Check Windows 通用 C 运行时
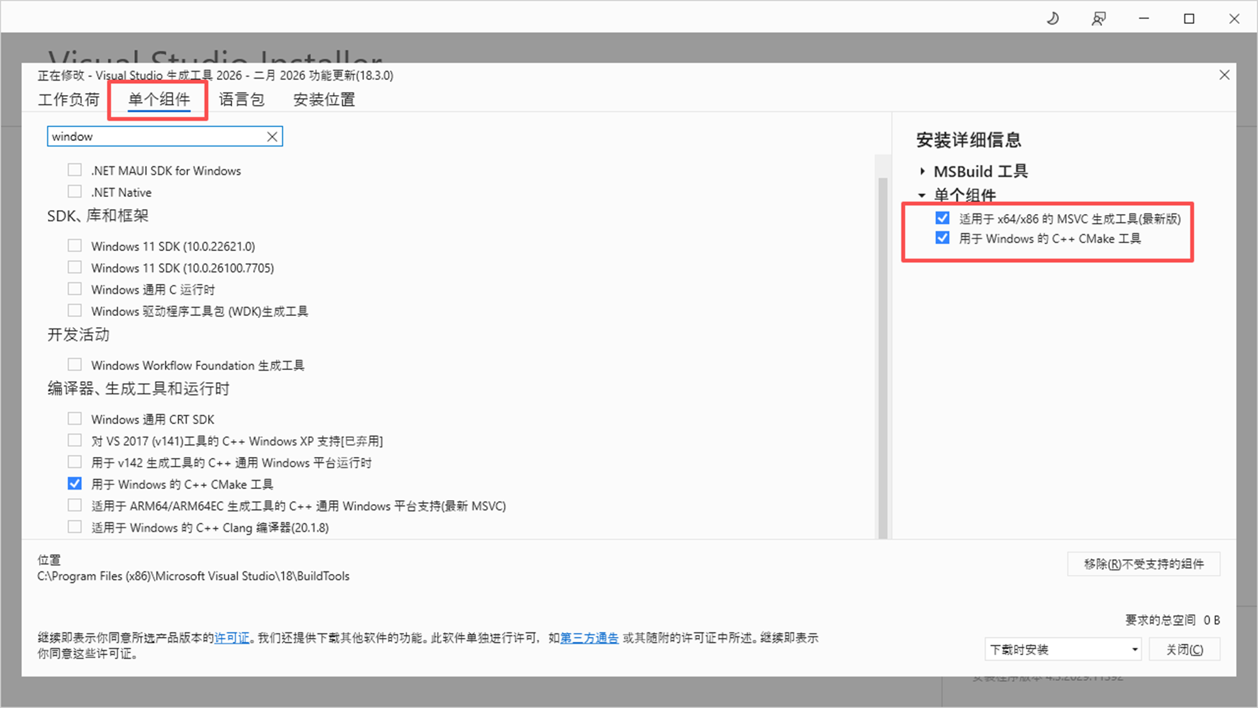The height and width of the screenshot is (708, 1258). coord(75,289)
